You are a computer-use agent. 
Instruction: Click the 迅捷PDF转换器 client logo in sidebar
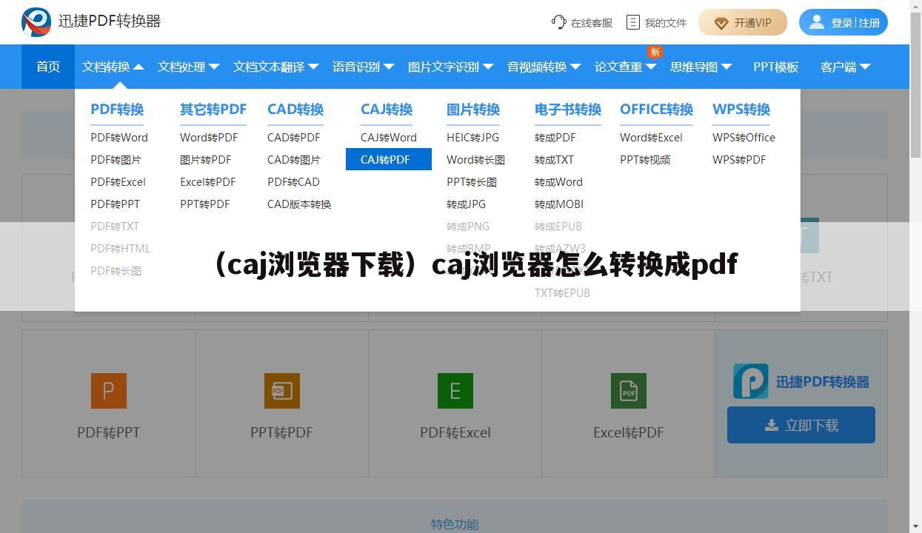[x=750, y=381]
